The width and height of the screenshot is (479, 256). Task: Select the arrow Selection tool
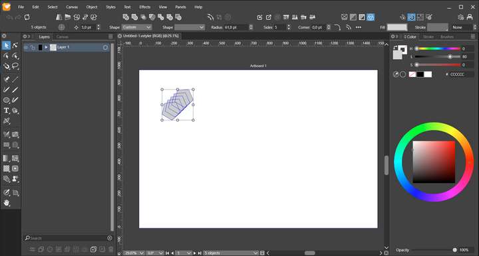(x=6, y=46)
